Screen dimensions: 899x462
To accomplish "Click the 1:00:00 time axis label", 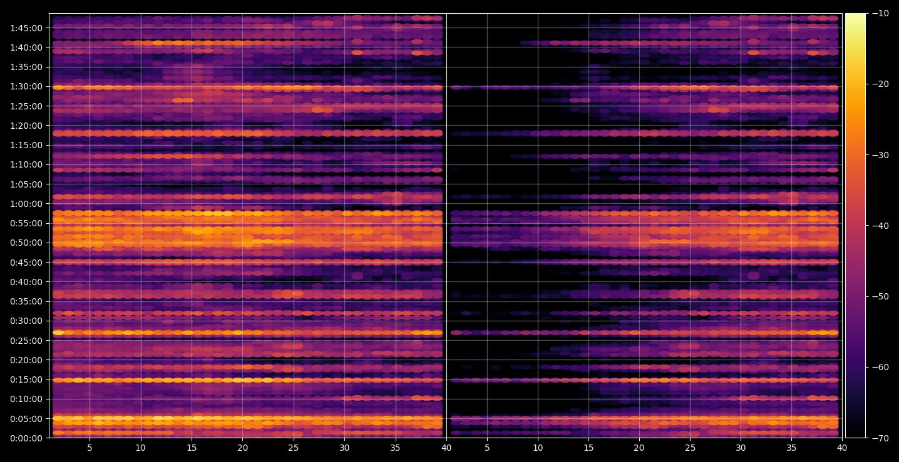I will (27, 204).
